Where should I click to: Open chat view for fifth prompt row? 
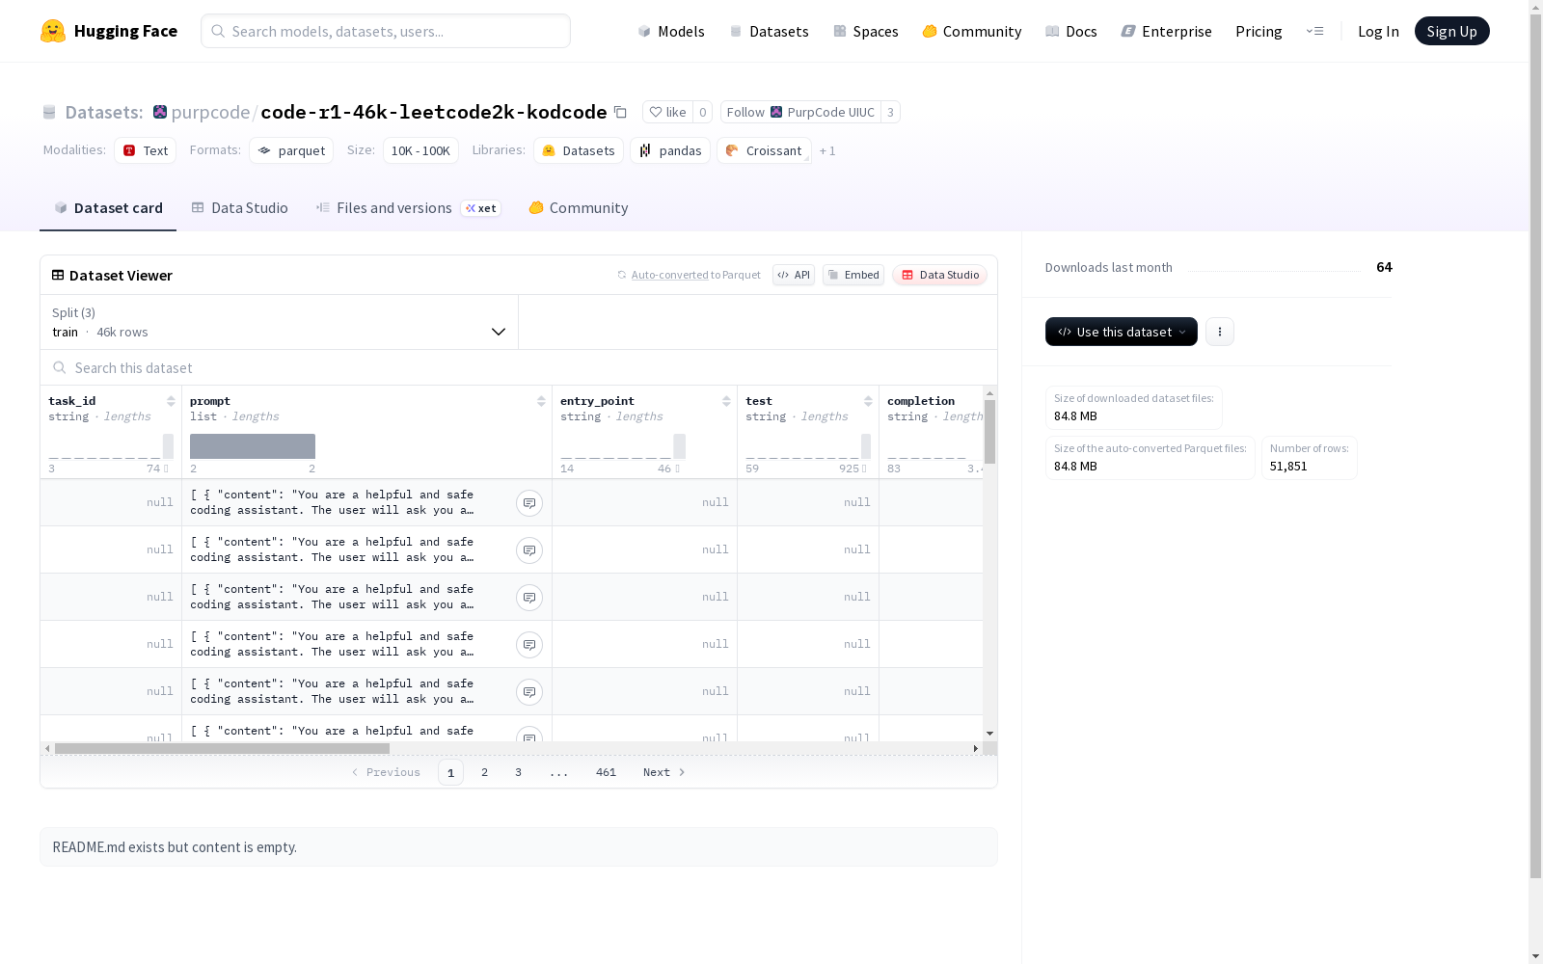pos(529,692)
